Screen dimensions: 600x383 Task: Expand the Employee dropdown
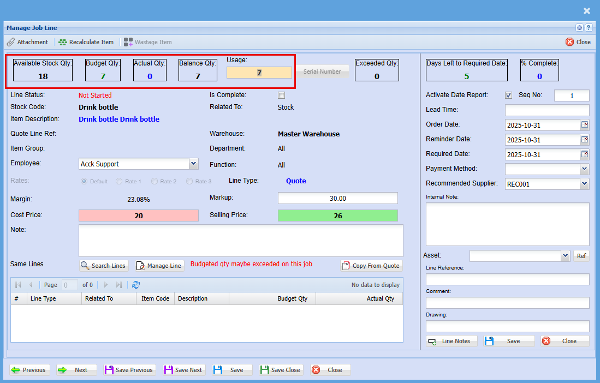point(193,164)
